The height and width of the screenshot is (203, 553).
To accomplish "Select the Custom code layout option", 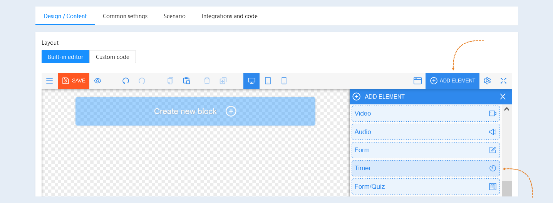I will click(112, 57).
